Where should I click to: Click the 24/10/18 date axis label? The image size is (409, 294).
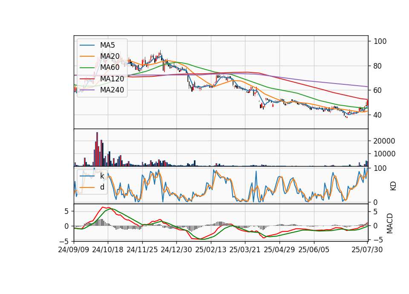108,250
